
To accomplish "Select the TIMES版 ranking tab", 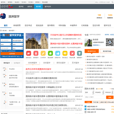I will pyautogui.click(x=96, y=102).
